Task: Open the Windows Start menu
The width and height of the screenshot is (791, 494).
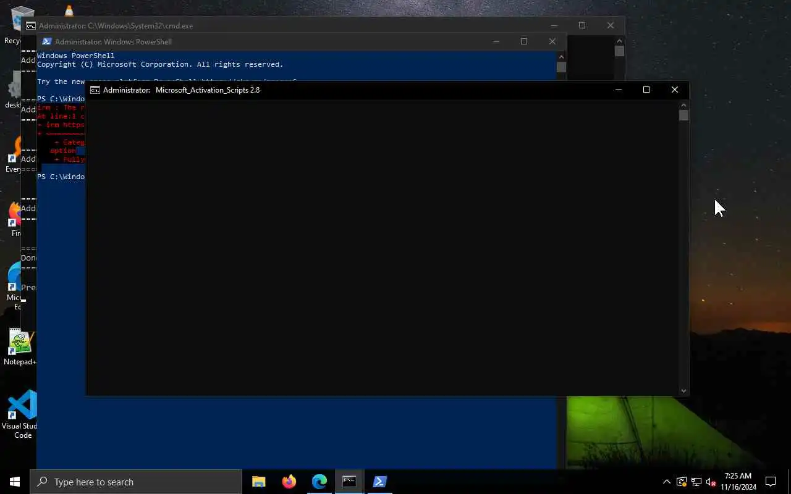Action: 15,482
